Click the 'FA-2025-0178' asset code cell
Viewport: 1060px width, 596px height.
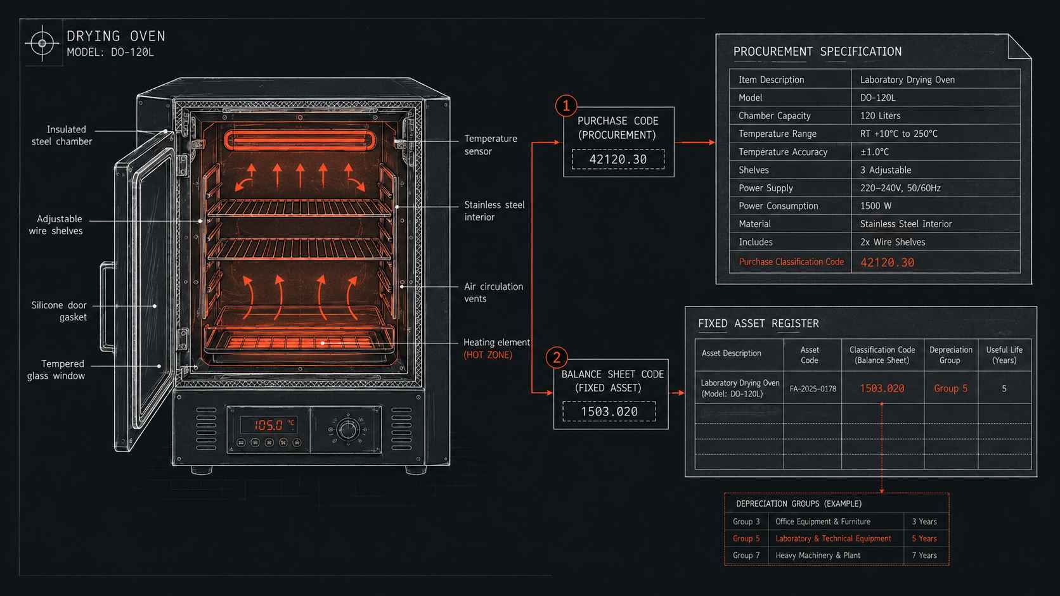[813, 389]
